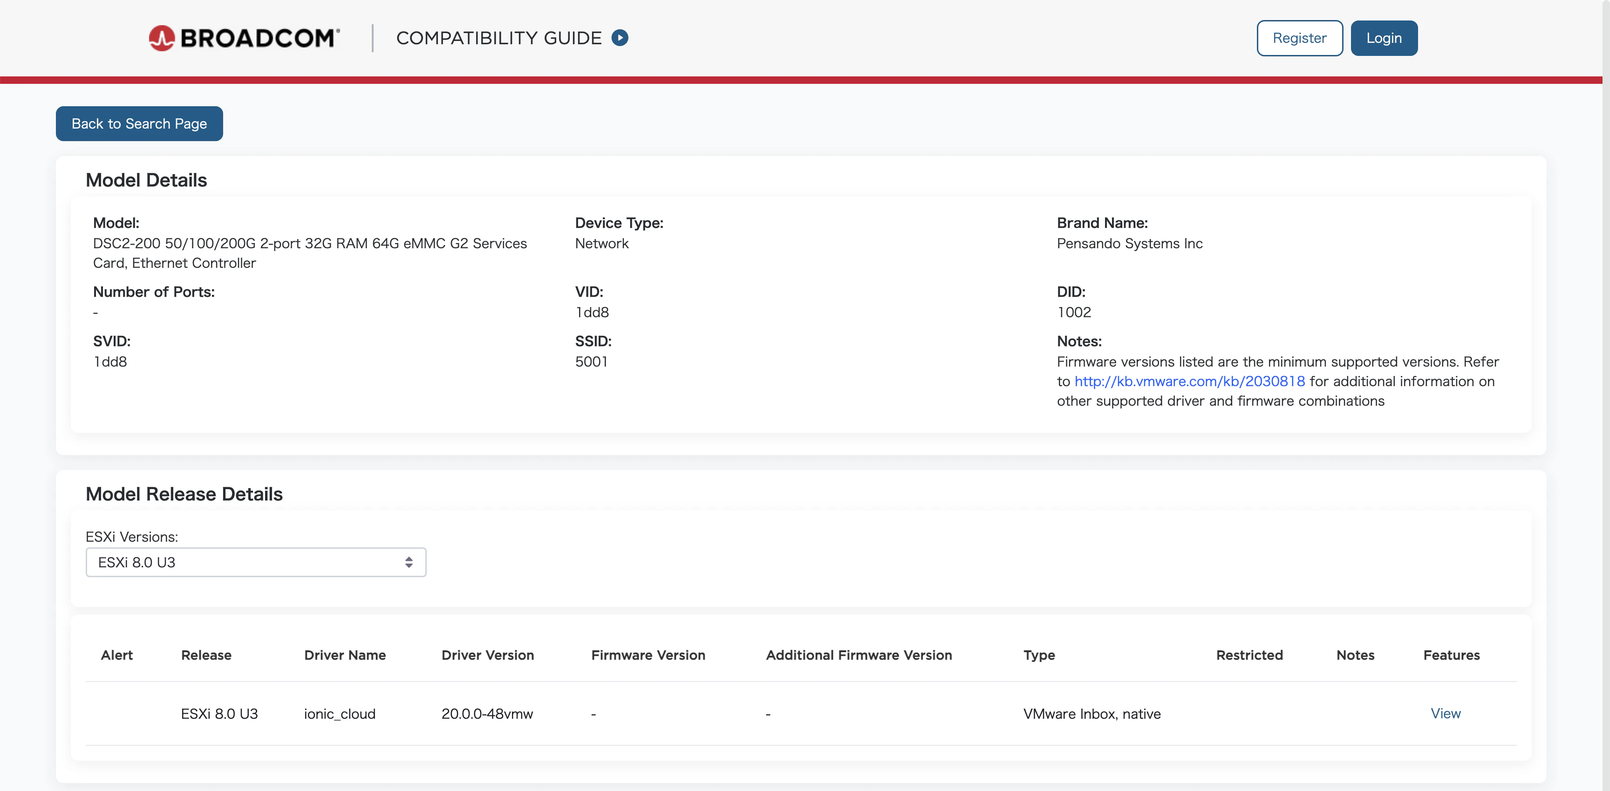Click the Notes label in Model Details
Viewport: 1610px width, 791px height.
[x=1079, y=341]
